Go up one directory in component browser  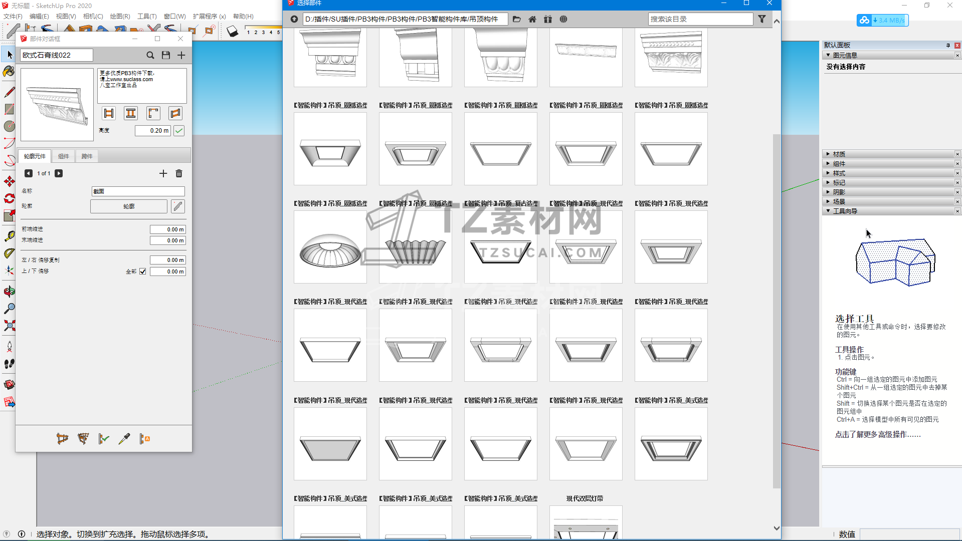(x=294, y=19)
